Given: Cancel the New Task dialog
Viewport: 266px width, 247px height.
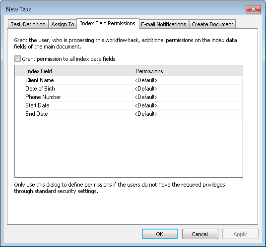Looking at the screenshot, I should pyautogui.click(x=200, y=234).
